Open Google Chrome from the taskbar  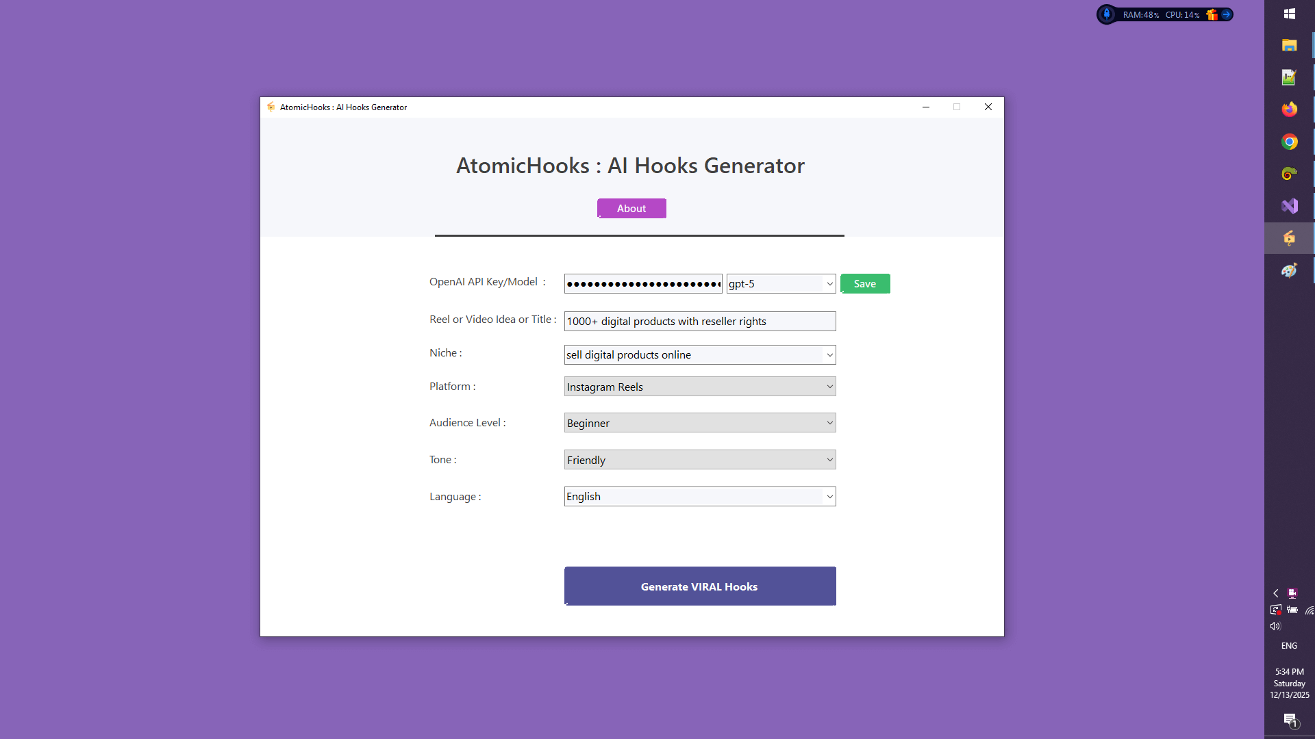(x=1290, y=142)
